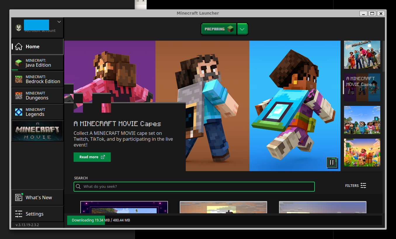Open the third news card thumbnail

coord(323,207)
